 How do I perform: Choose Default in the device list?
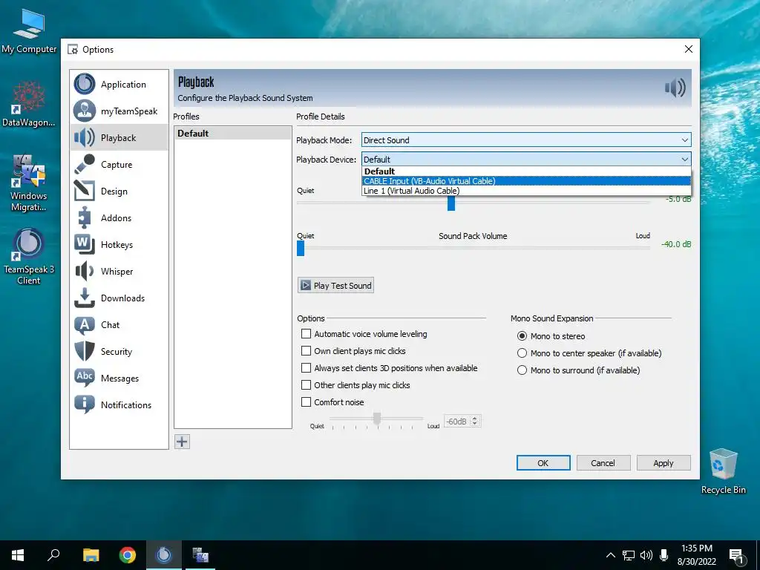(526, 171)
